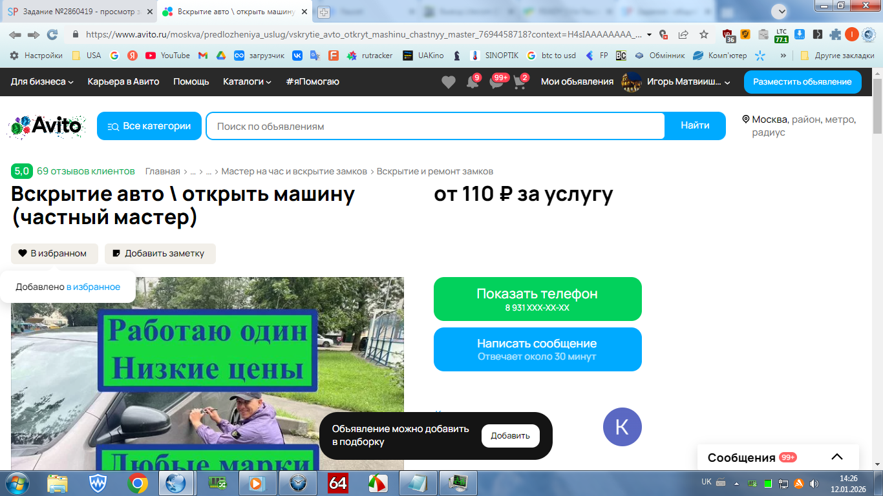Open 69 отзывов клиентов link
883x496 pixels.
(x=86, y=171)
